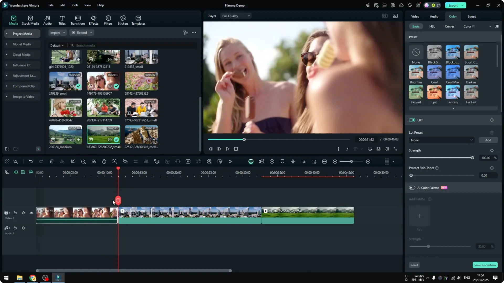Enable the AI Color Palette
This screenshot has height=283, width=504.
[x=412, y=188]
